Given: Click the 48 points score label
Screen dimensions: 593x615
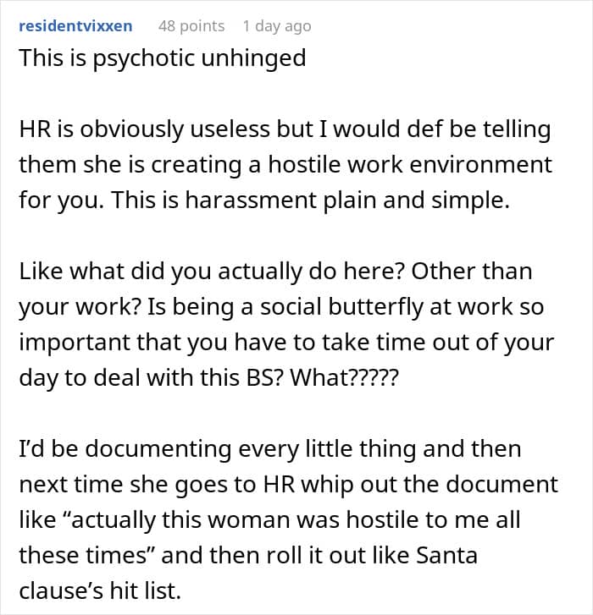Looking at the screenshot, I should pyautogui.click(x=191, y=26).
